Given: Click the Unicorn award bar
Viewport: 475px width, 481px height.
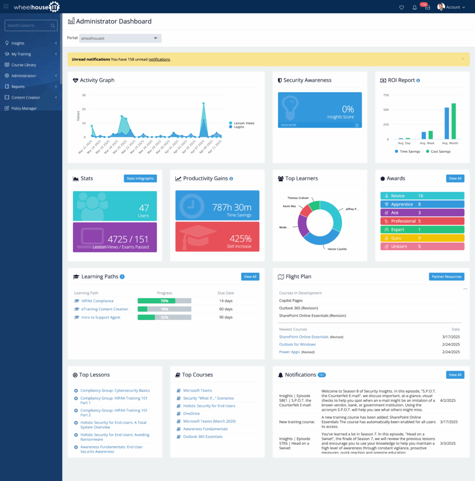Looking at the screenshot, I should [x=422, y=246].
